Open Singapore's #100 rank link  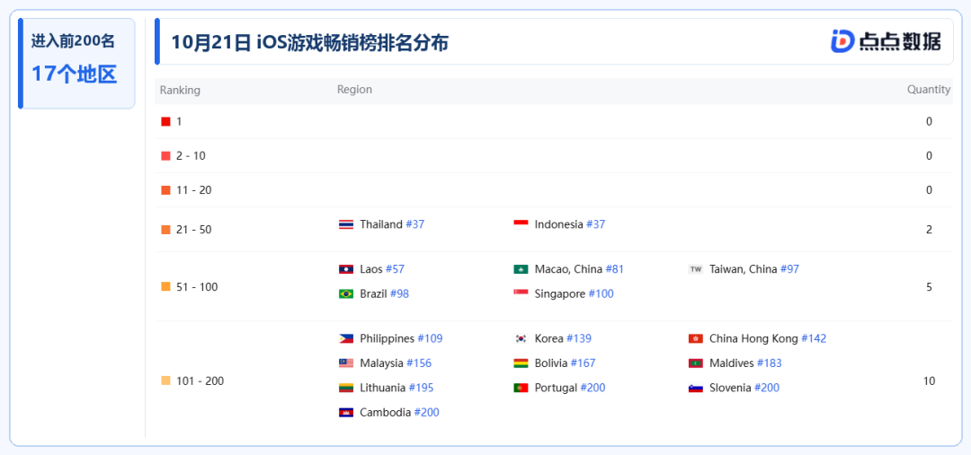[x=601, y=293]
